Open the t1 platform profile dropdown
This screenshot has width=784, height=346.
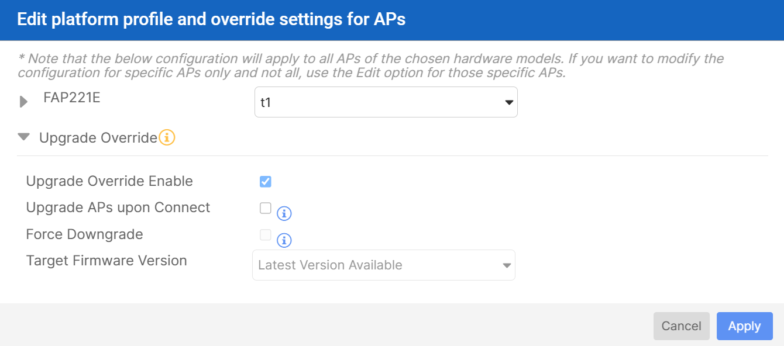(386, 102)
